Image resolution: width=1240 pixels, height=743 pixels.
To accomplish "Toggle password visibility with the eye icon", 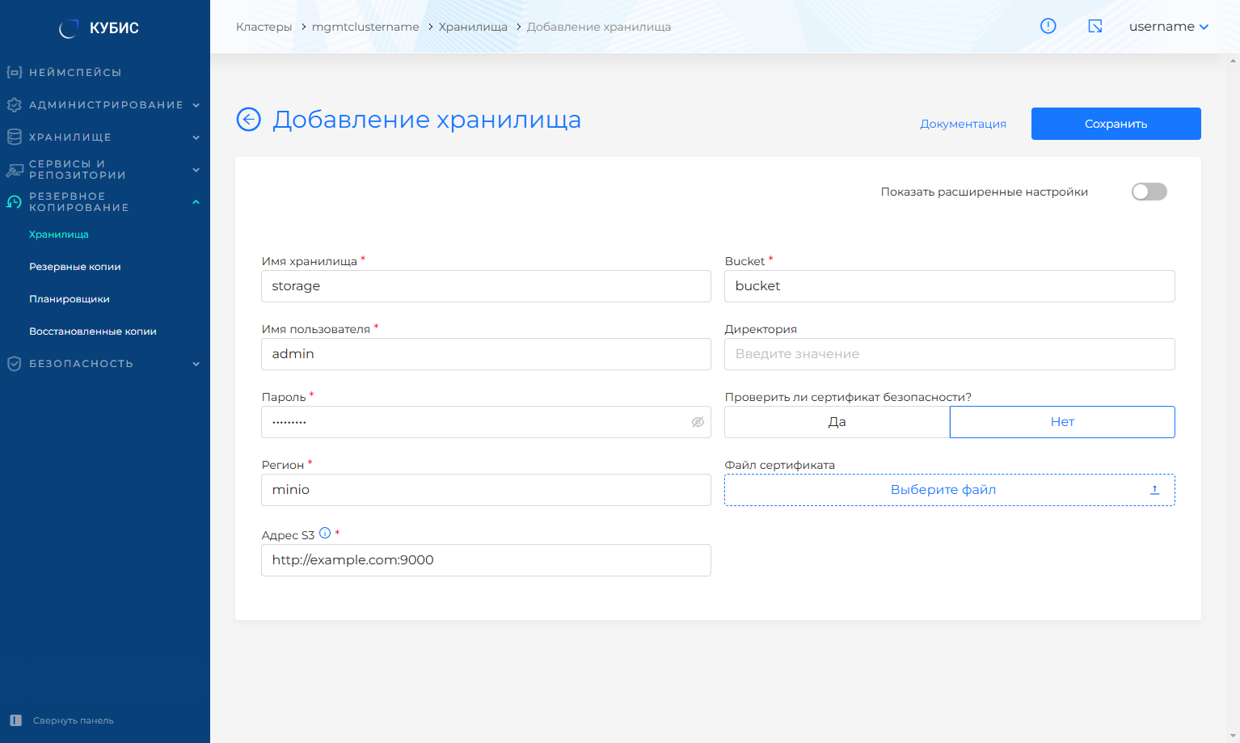I will (698, 422).
